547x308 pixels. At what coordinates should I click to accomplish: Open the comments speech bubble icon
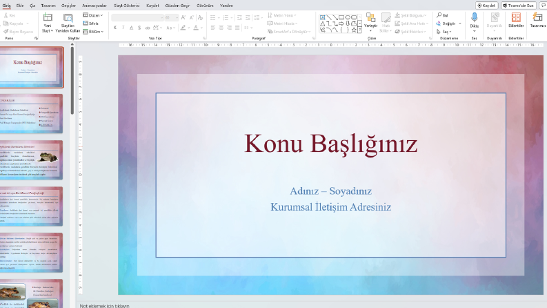(543, 6)
